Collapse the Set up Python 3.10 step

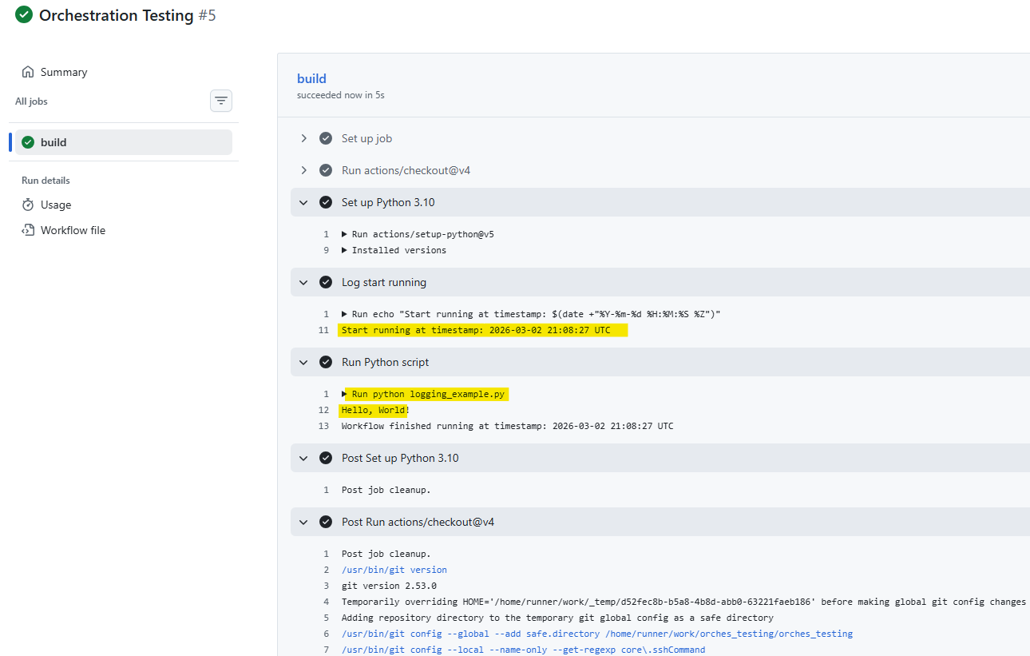click(x=303, y=202)
